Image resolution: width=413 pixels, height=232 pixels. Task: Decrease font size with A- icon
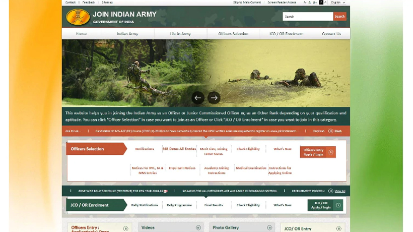click(305, 3)
